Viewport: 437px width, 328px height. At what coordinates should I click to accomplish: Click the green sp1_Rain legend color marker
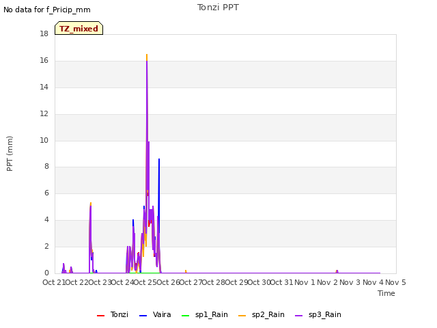coord(185,316)
